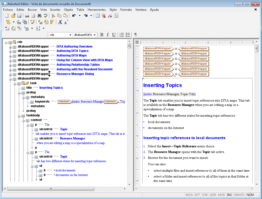Click the pilcrow paragraph marks icon
262x199 pixels.
135,35
